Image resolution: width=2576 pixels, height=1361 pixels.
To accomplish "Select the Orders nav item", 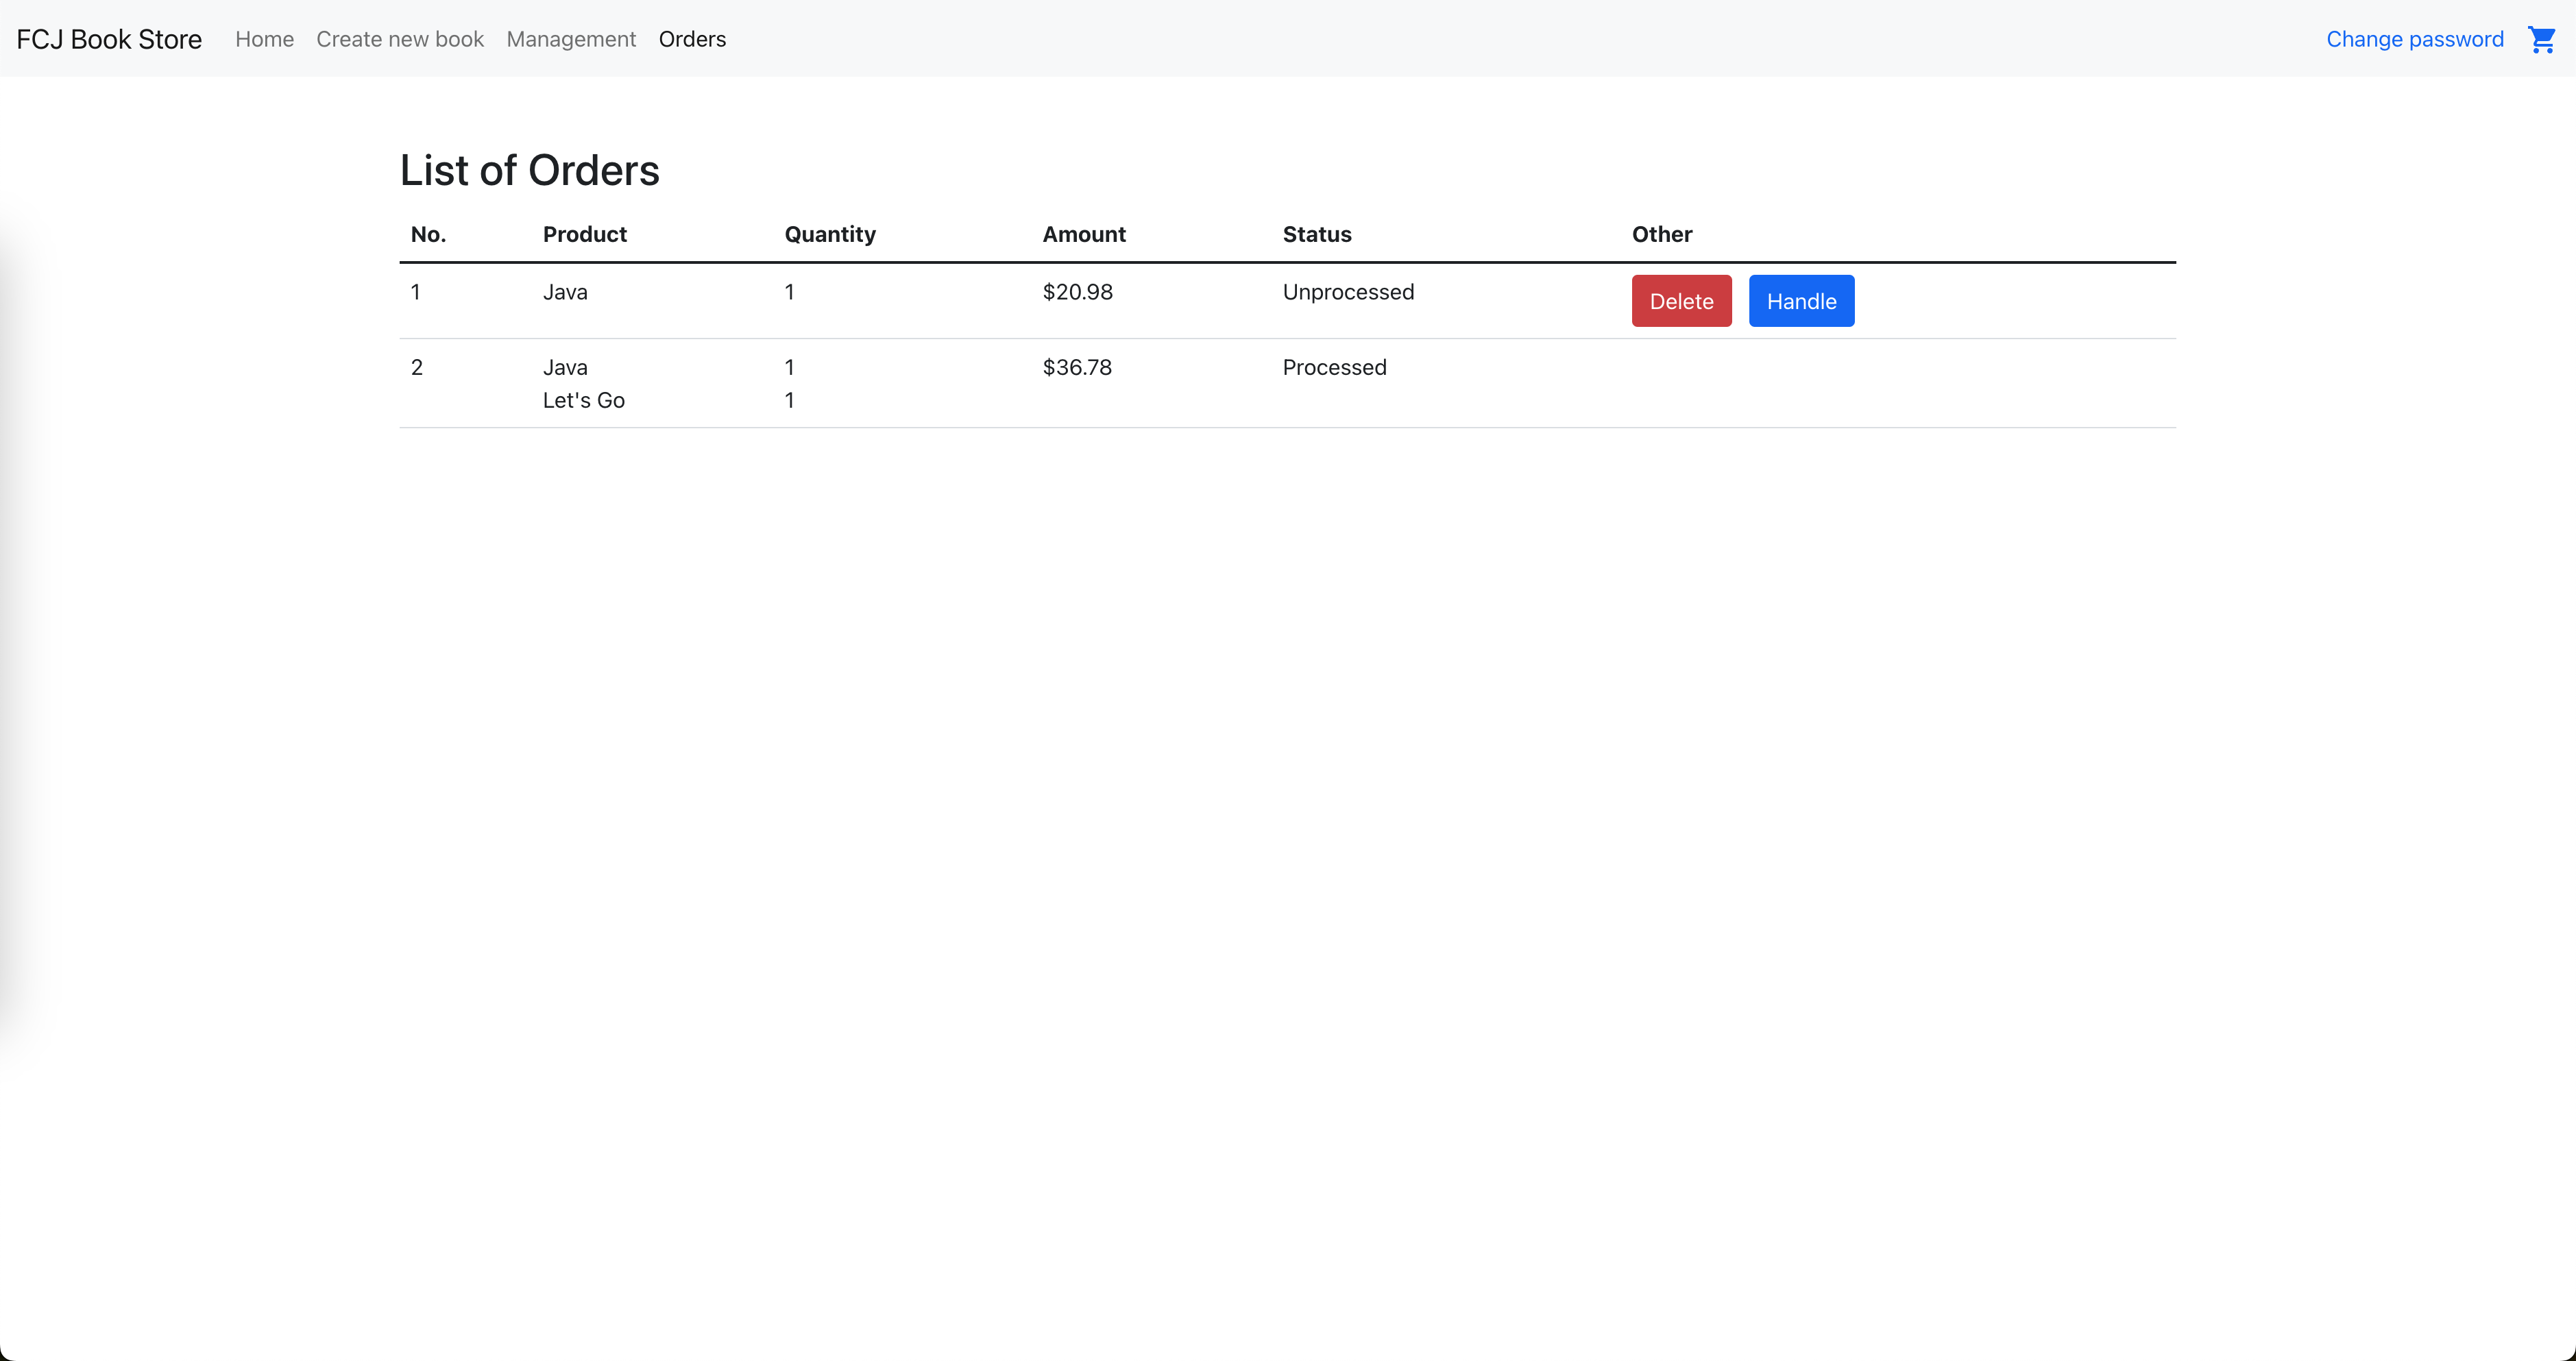I will (x=692, y=39).
